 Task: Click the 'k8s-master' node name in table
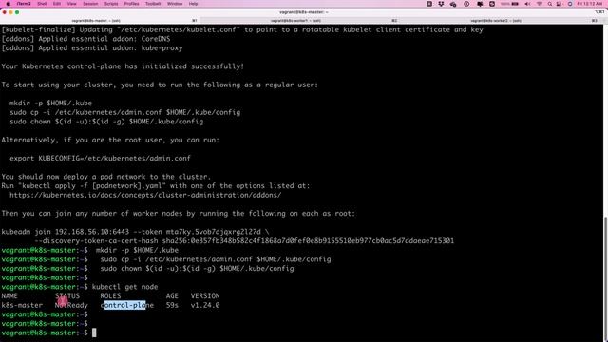tap(22, 305)
